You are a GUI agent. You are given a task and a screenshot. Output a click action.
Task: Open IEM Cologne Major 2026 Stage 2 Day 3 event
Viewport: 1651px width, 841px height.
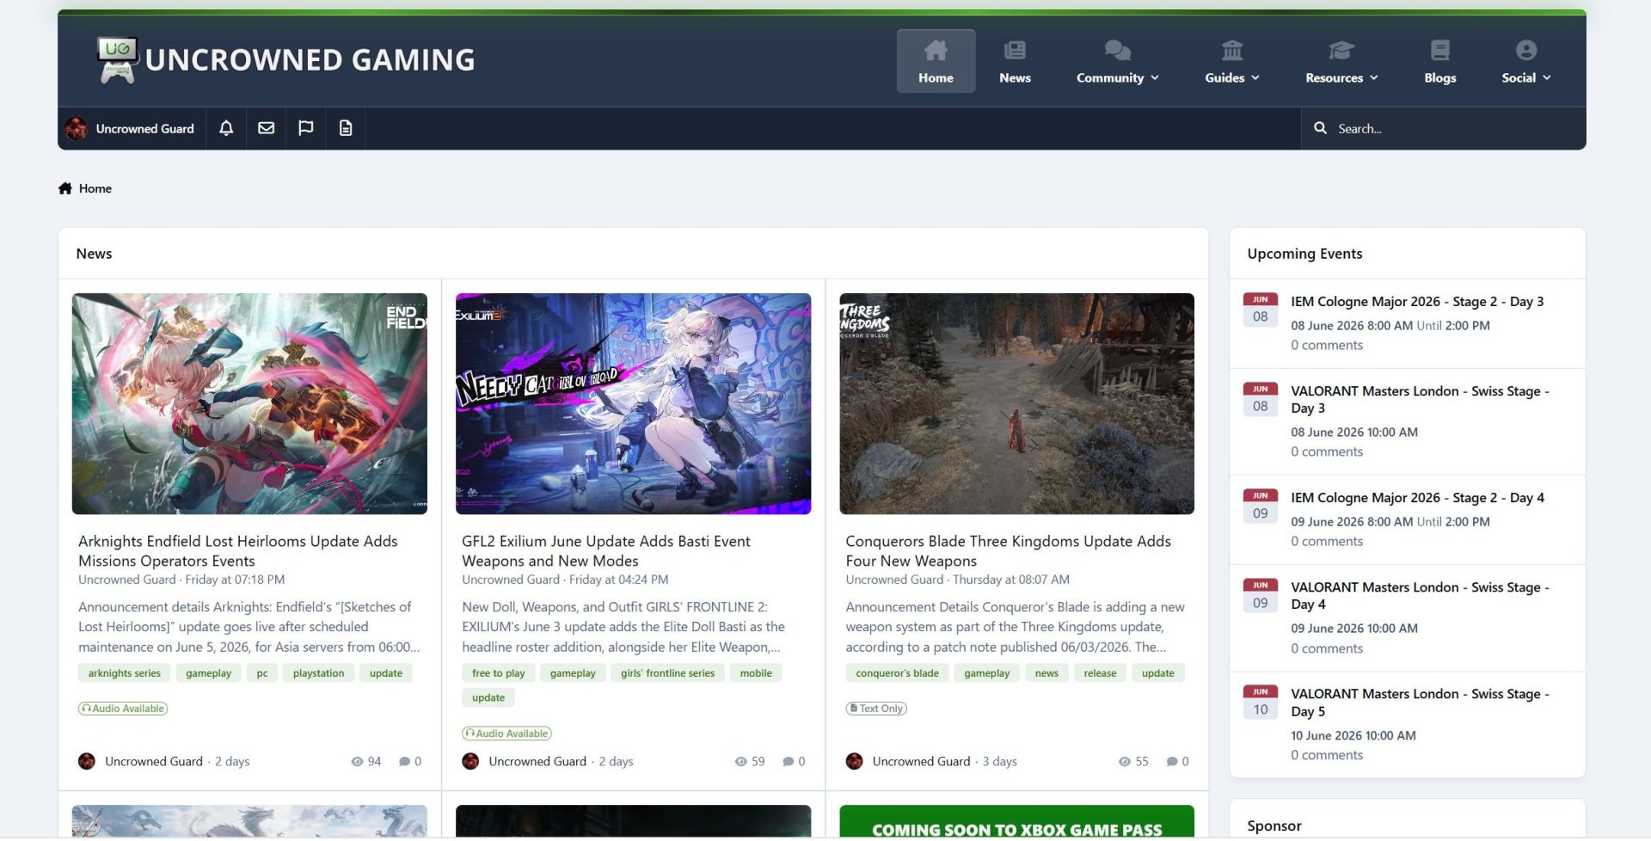1416,302
